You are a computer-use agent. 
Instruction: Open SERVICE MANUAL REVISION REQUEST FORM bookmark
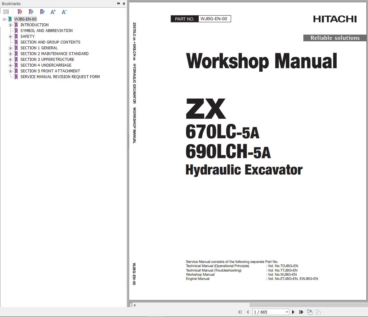[60, 77]
